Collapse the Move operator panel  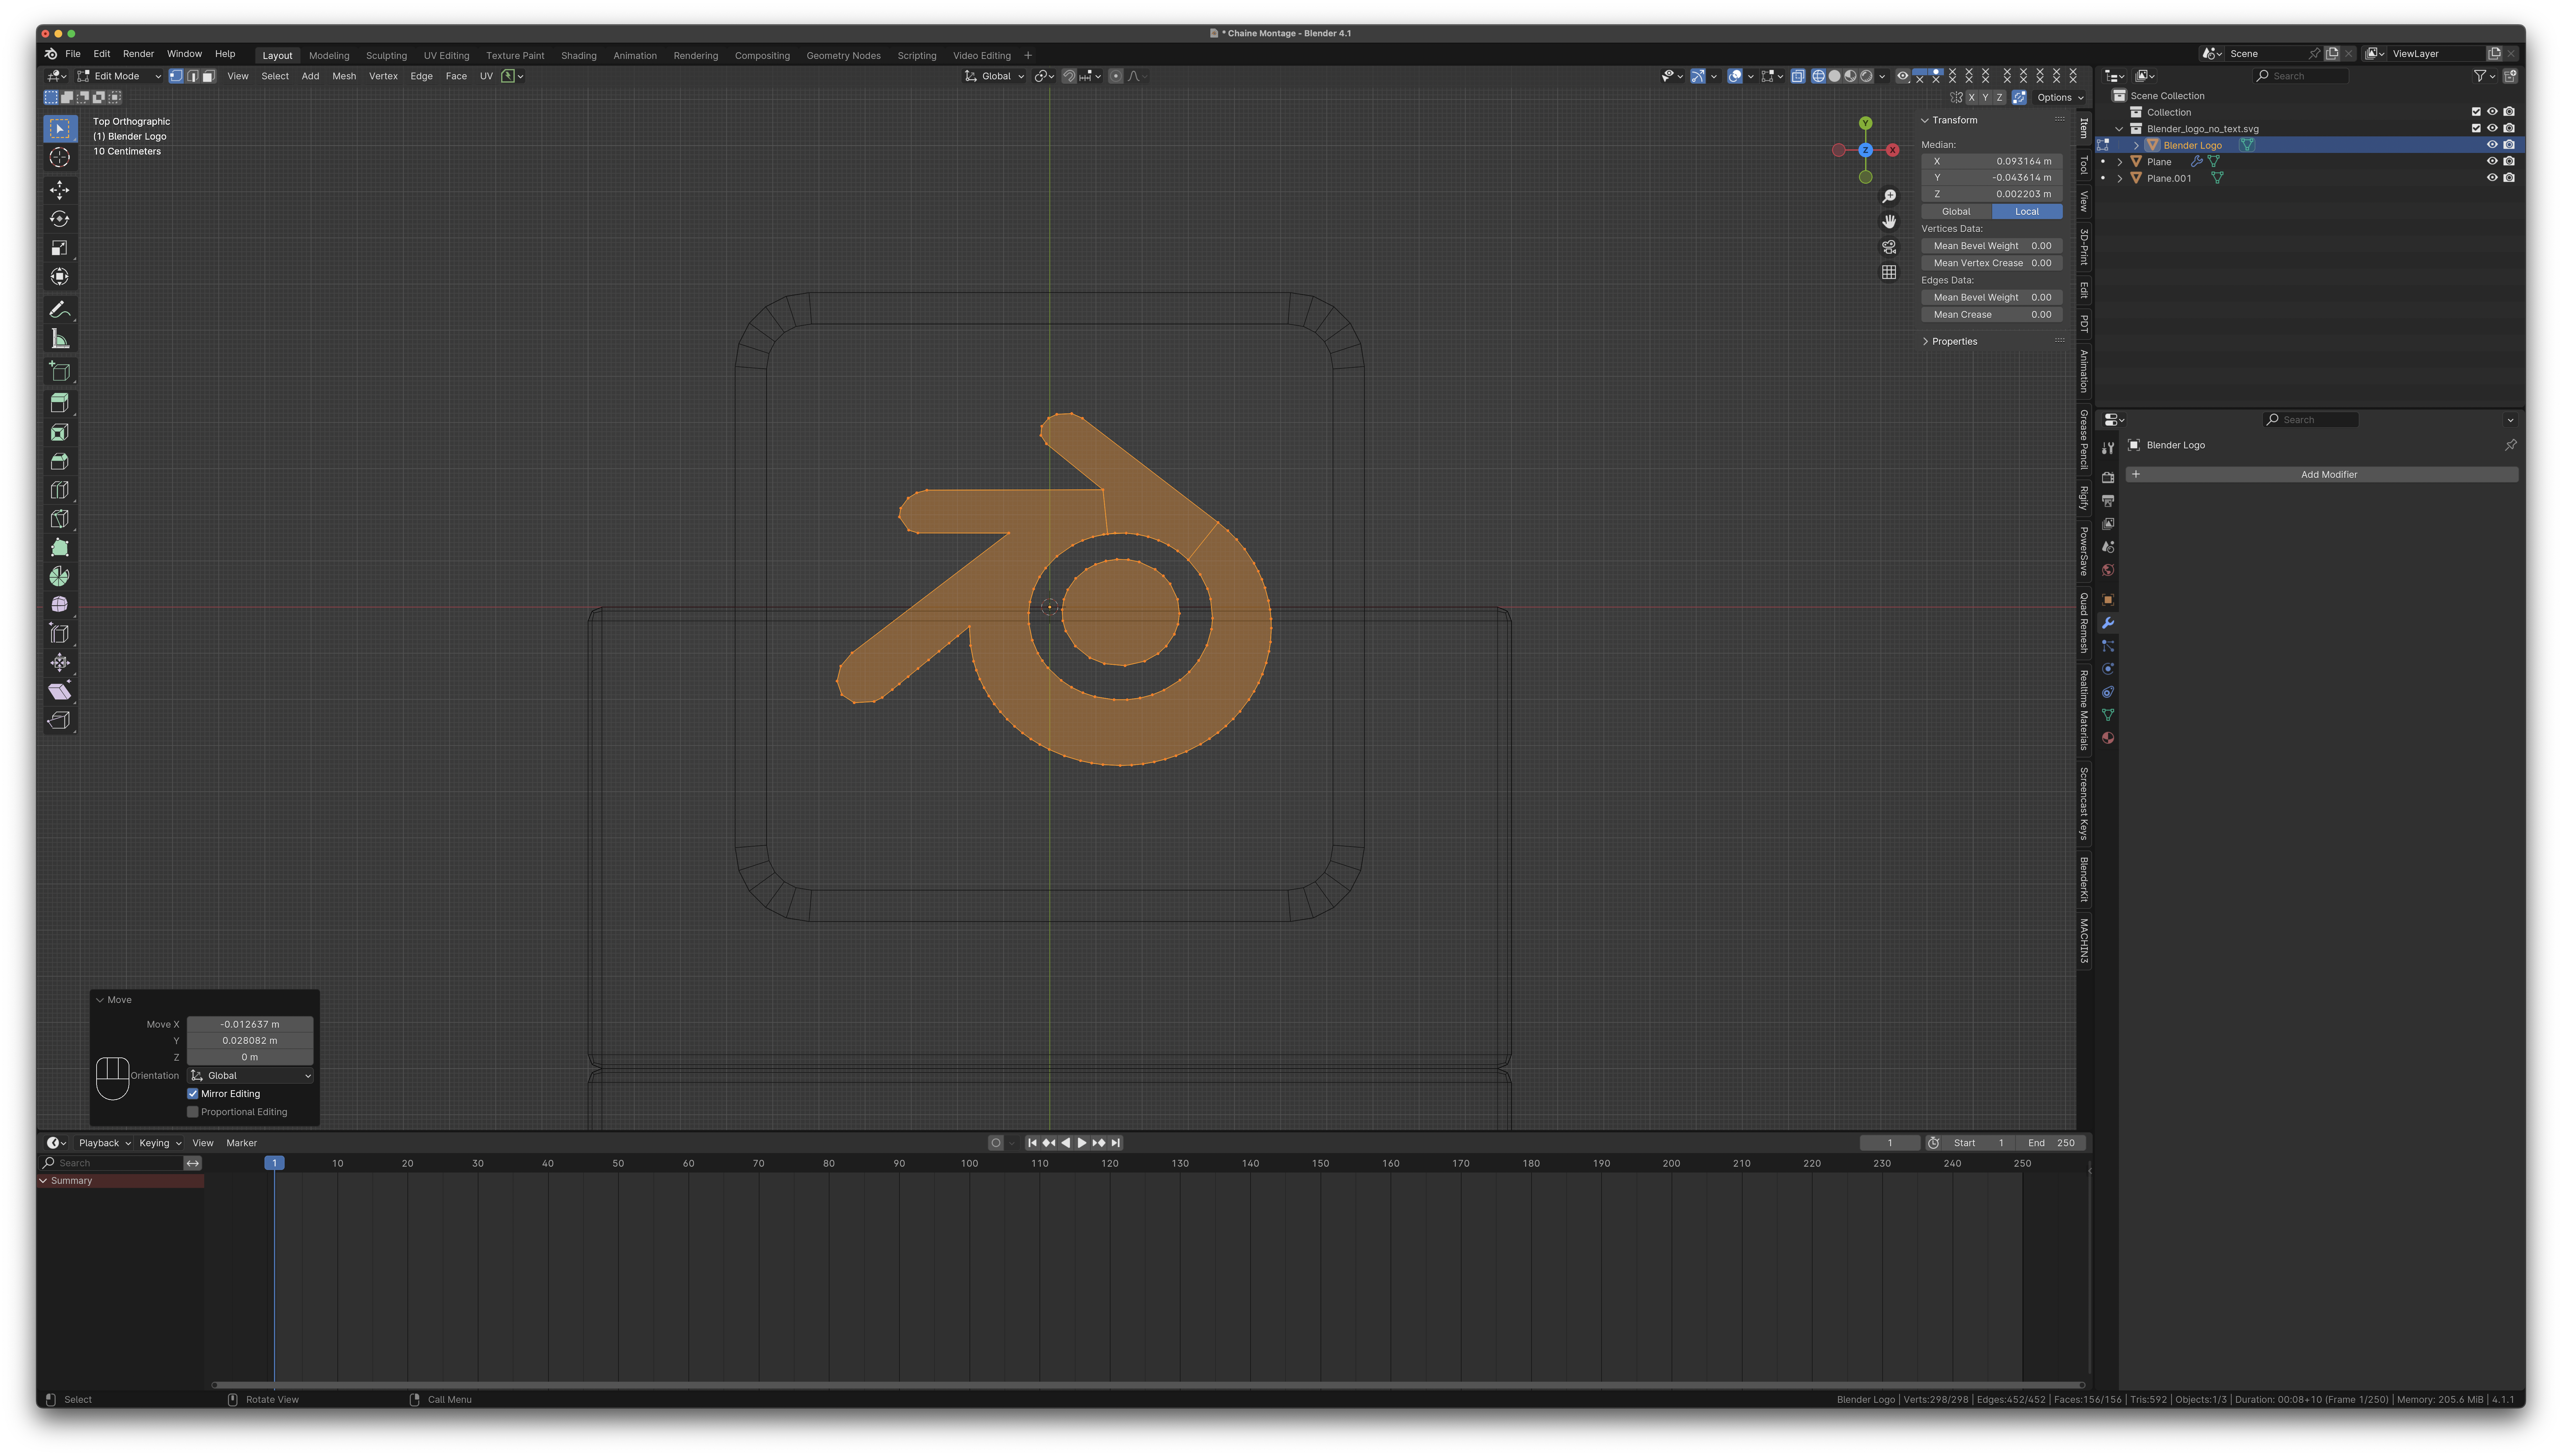100,1000
